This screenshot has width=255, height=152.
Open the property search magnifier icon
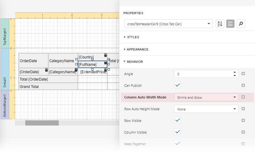pos(241,24)
